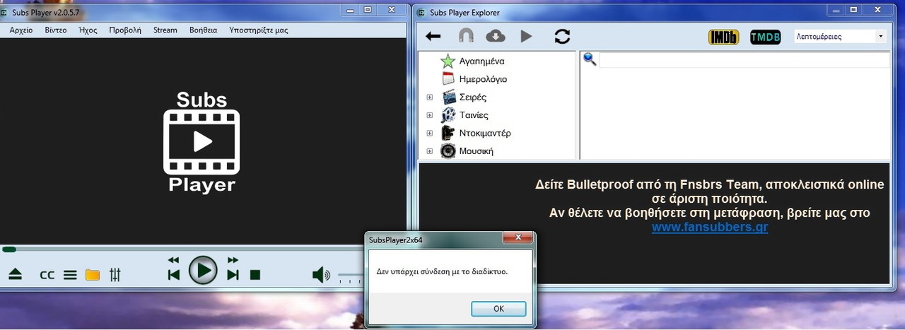Select Αγαπημένα in the tree
Viewport: 905px width, 330px height.
[481, 61]
